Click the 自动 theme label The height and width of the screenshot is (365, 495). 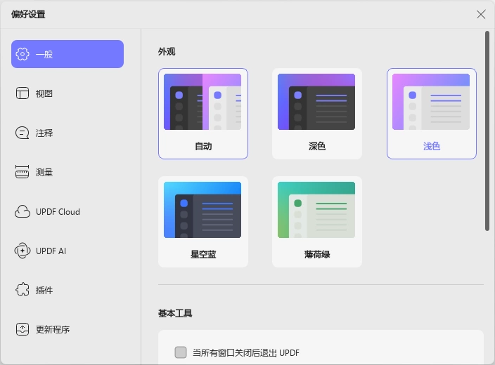pos(203,146)
